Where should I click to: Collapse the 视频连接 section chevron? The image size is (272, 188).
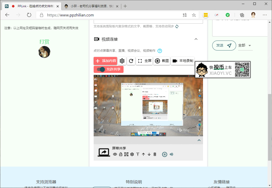(196, 39)
